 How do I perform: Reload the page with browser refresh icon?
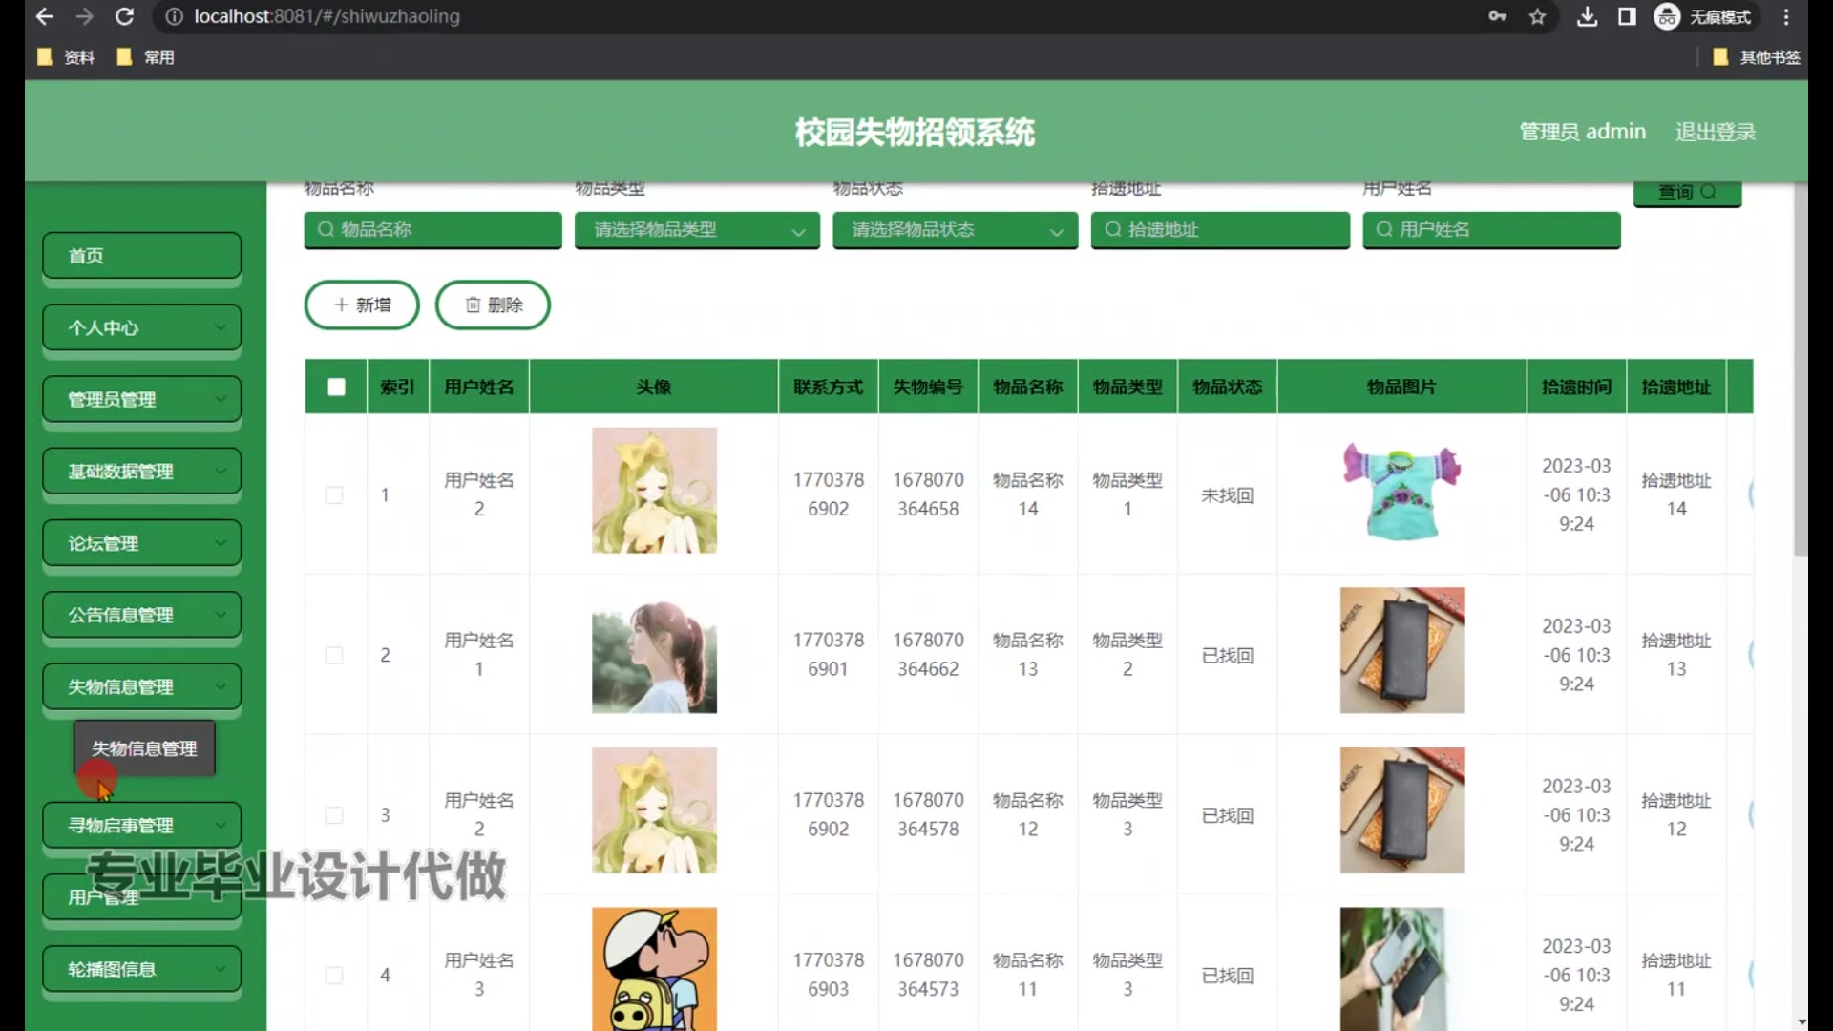(x=124, y=16)
